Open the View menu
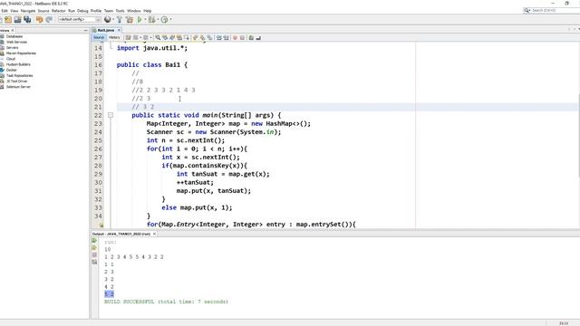Viewport: 580px width, 326px height. tap(14, 11)
